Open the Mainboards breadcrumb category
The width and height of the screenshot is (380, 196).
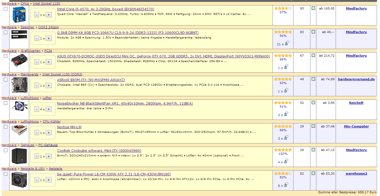pos(30,74)
